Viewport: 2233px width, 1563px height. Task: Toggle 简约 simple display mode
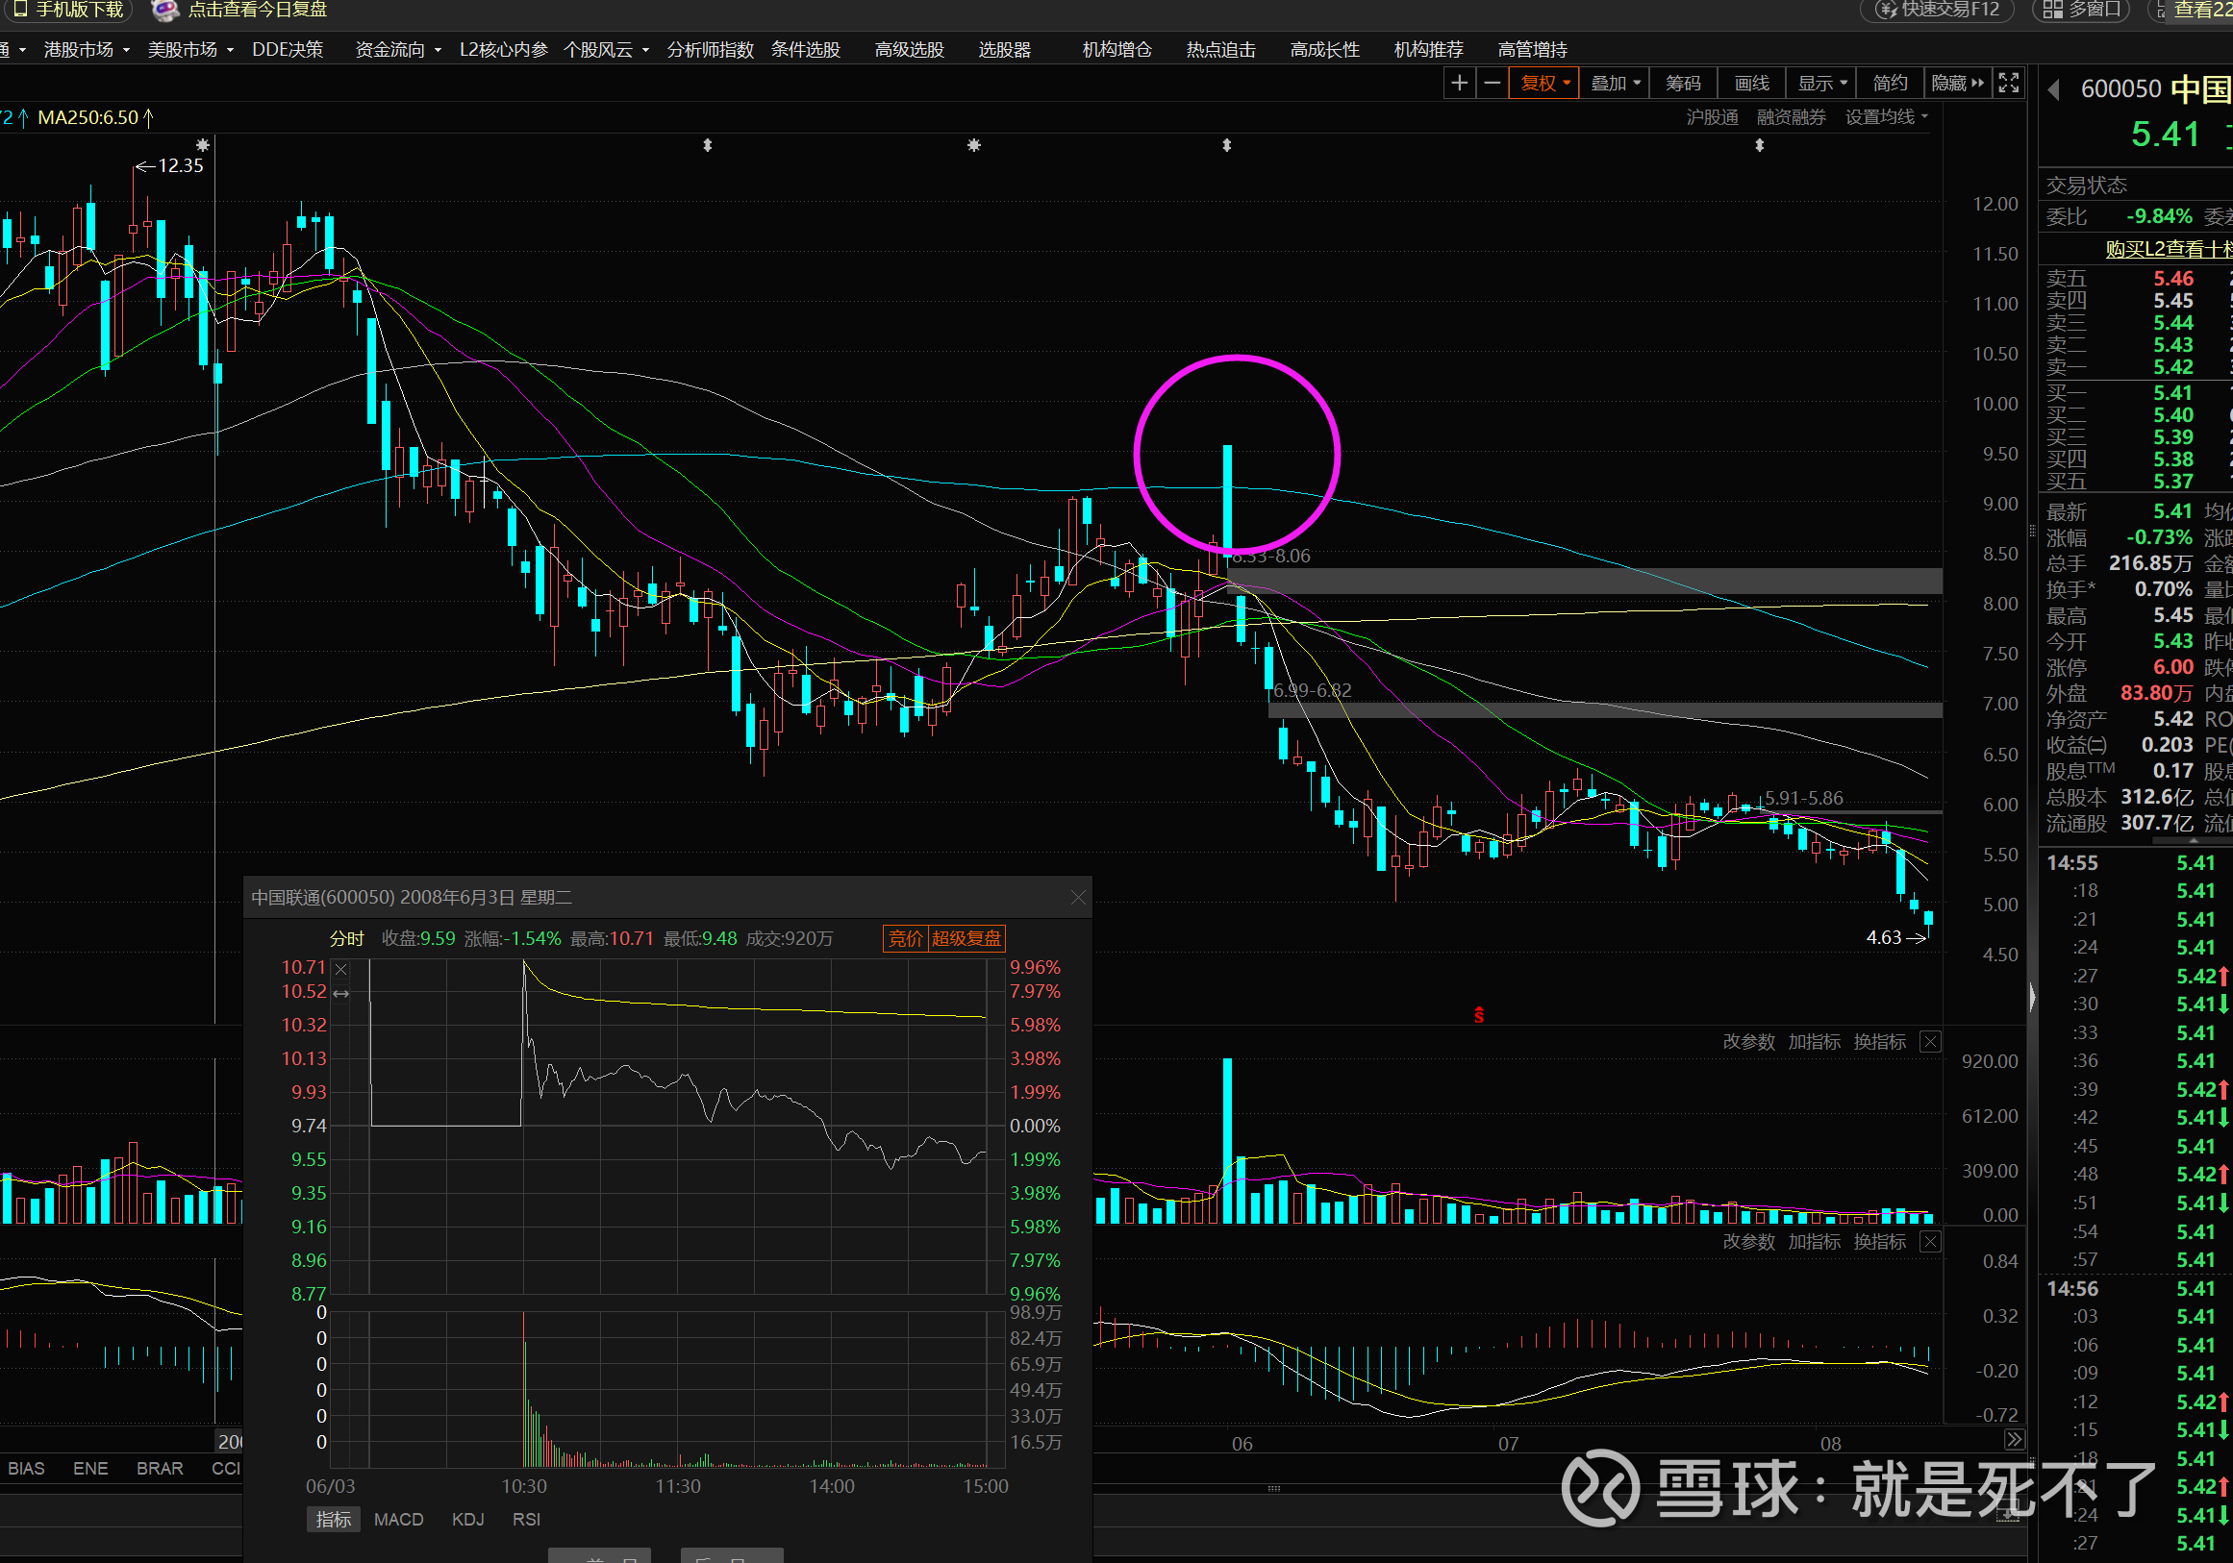coord(1890,84)
